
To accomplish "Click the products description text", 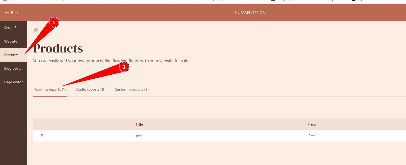I will tap(111, 61).
